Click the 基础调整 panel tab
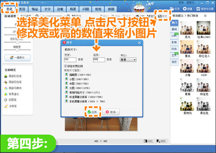Image resolution: width=216 pixels, height=153 pixels. click(x=10, y=16)
